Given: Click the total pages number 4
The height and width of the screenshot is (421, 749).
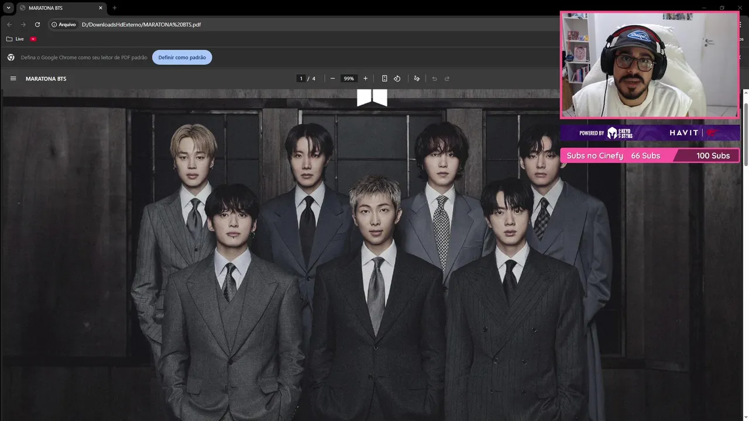Looking at the screenshot, I should coord(314,78).
